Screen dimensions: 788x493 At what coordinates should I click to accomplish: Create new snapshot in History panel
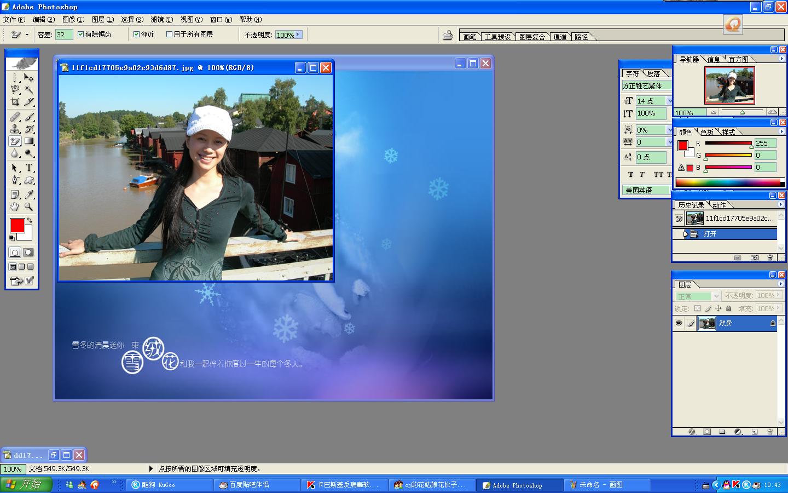(x=755, y=257)
